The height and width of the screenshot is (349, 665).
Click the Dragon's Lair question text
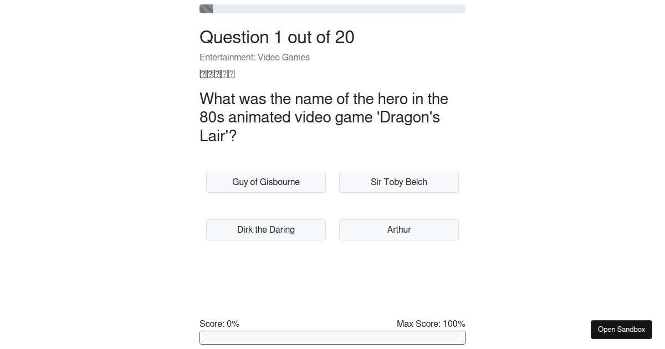(324, 117)
